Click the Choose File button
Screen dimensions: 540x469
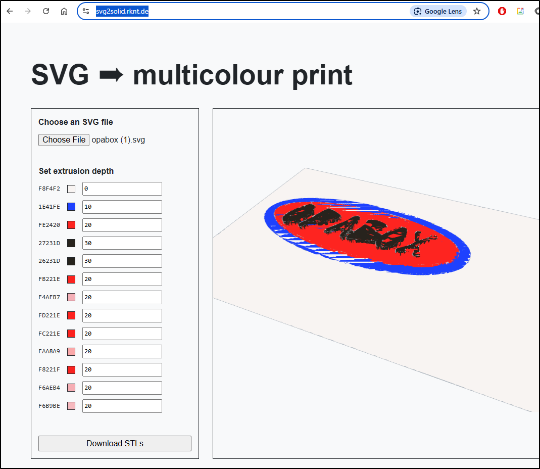coord(64,140)
